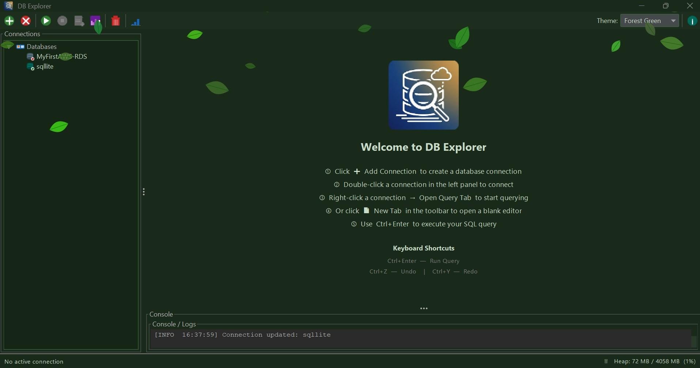This screenshot has width=700, height=368.
Task: Open the teal info icon
Action: tap(692, 21)
